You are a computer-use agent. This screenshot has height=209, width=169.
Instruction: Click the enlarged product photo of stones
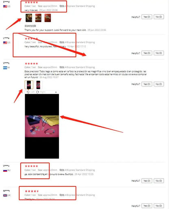pyautogui.click(x=42, y=126)
